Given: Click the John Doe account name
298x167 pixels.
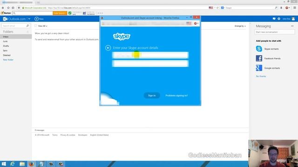Looking at the screenshot, I should (286, 19).
